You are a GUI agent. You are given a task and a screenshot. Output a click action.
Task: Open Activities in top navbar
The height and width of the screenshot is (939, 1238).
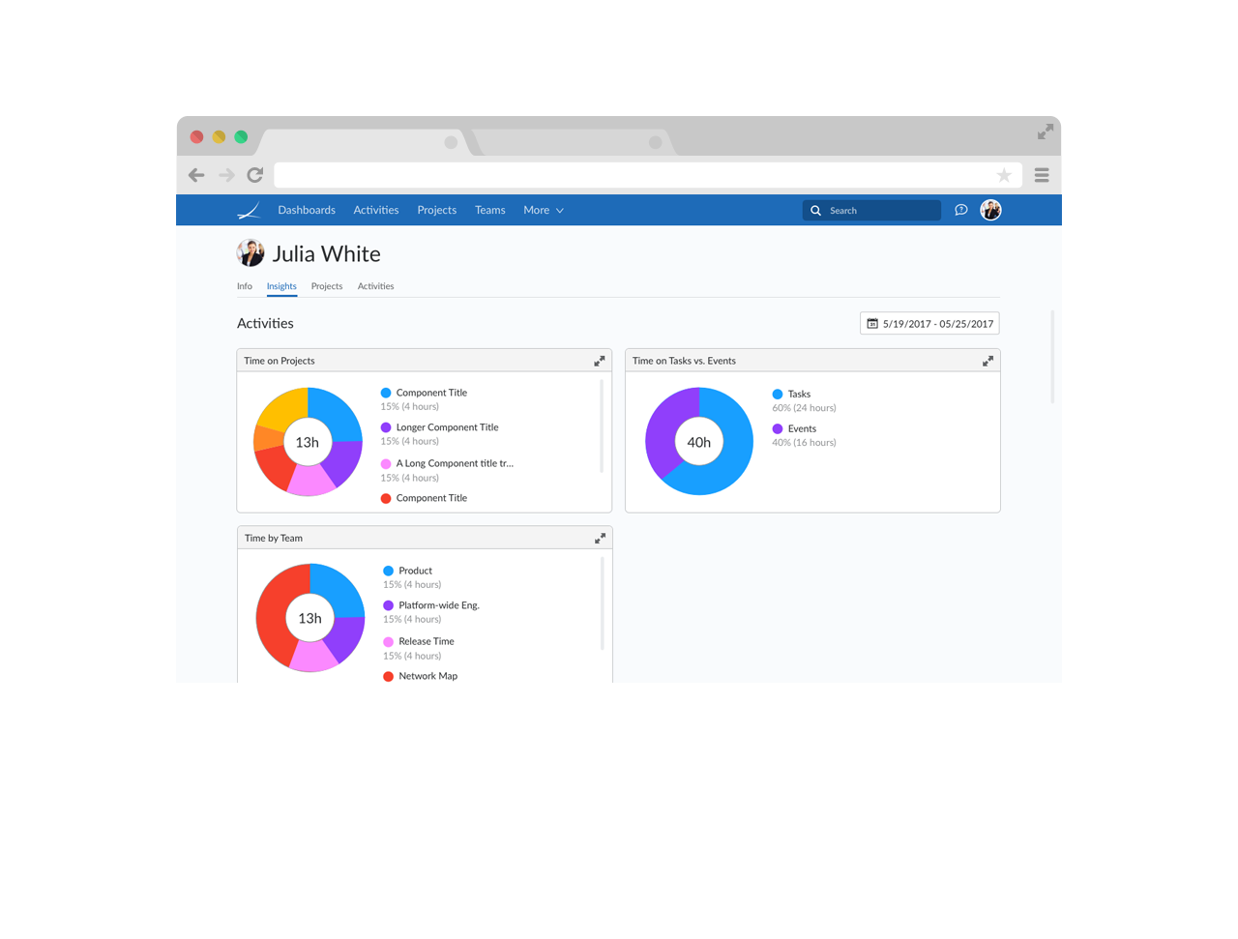pos(376,210)
